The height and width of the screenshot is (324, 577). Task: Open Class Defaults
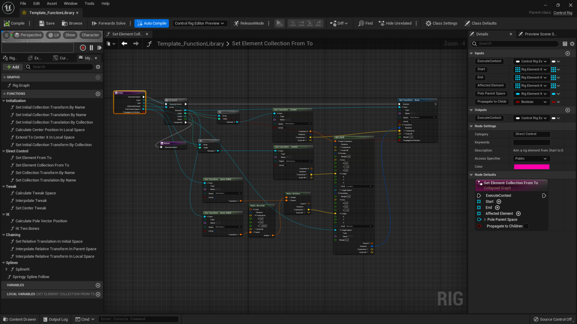point(481,23)
